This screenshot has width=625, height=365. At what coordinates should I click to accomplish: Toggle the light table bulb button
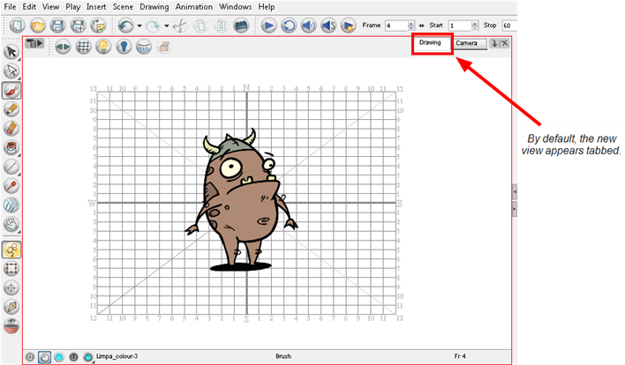(103, 47)
